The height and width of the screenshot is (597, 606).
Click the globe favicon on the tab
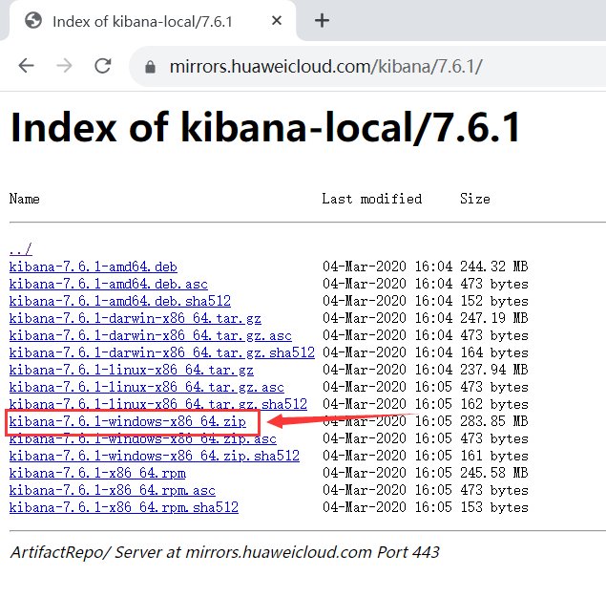click(33, 20)
